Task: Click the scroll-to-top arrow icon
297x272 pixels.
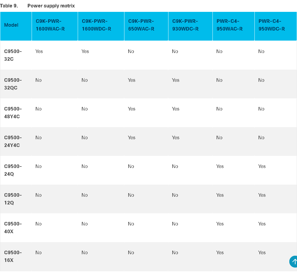Action: point(293,262)
